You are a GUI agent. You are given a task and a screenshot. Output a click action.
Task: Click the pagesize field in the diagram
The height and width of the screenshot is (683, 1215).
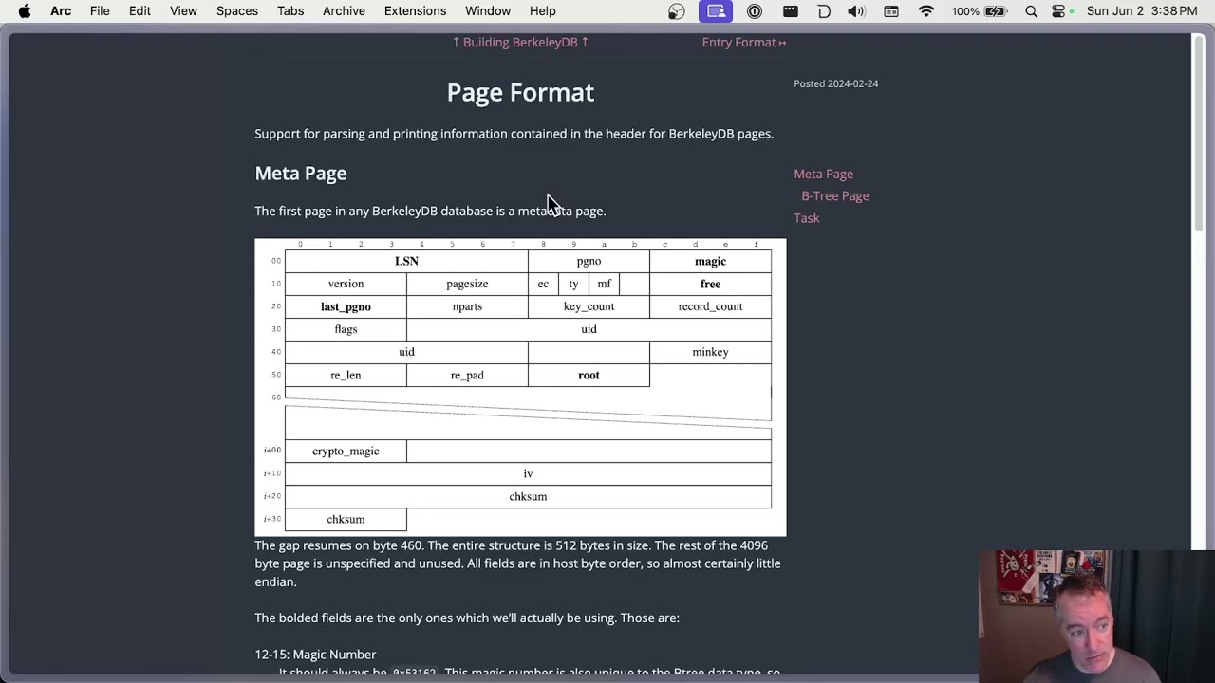click(467, 284)
